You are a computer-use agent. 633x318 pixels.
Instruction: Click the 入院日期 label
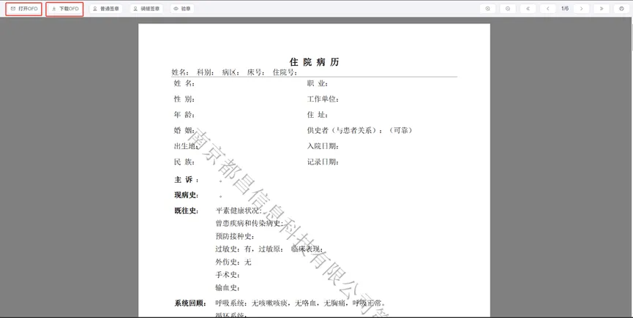point(323,146)
